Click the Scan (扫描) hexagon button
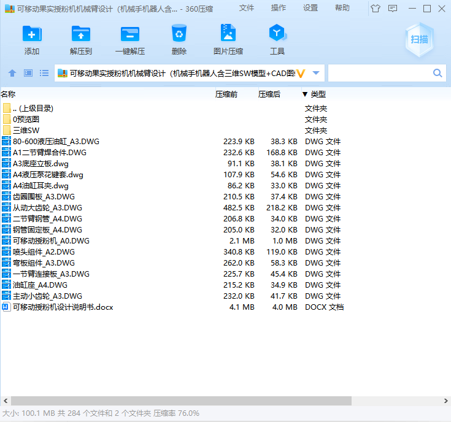Viewport: 451px width, 422px height. click(x=419, y=39)
